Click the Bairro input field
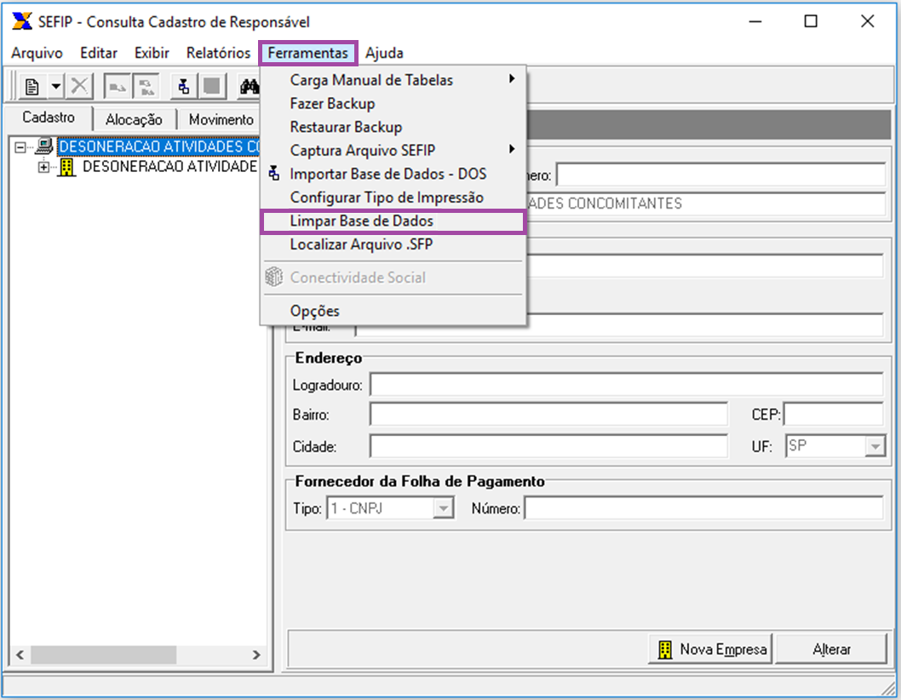Screen dimensions: 901x700 (x=548, y=415)
